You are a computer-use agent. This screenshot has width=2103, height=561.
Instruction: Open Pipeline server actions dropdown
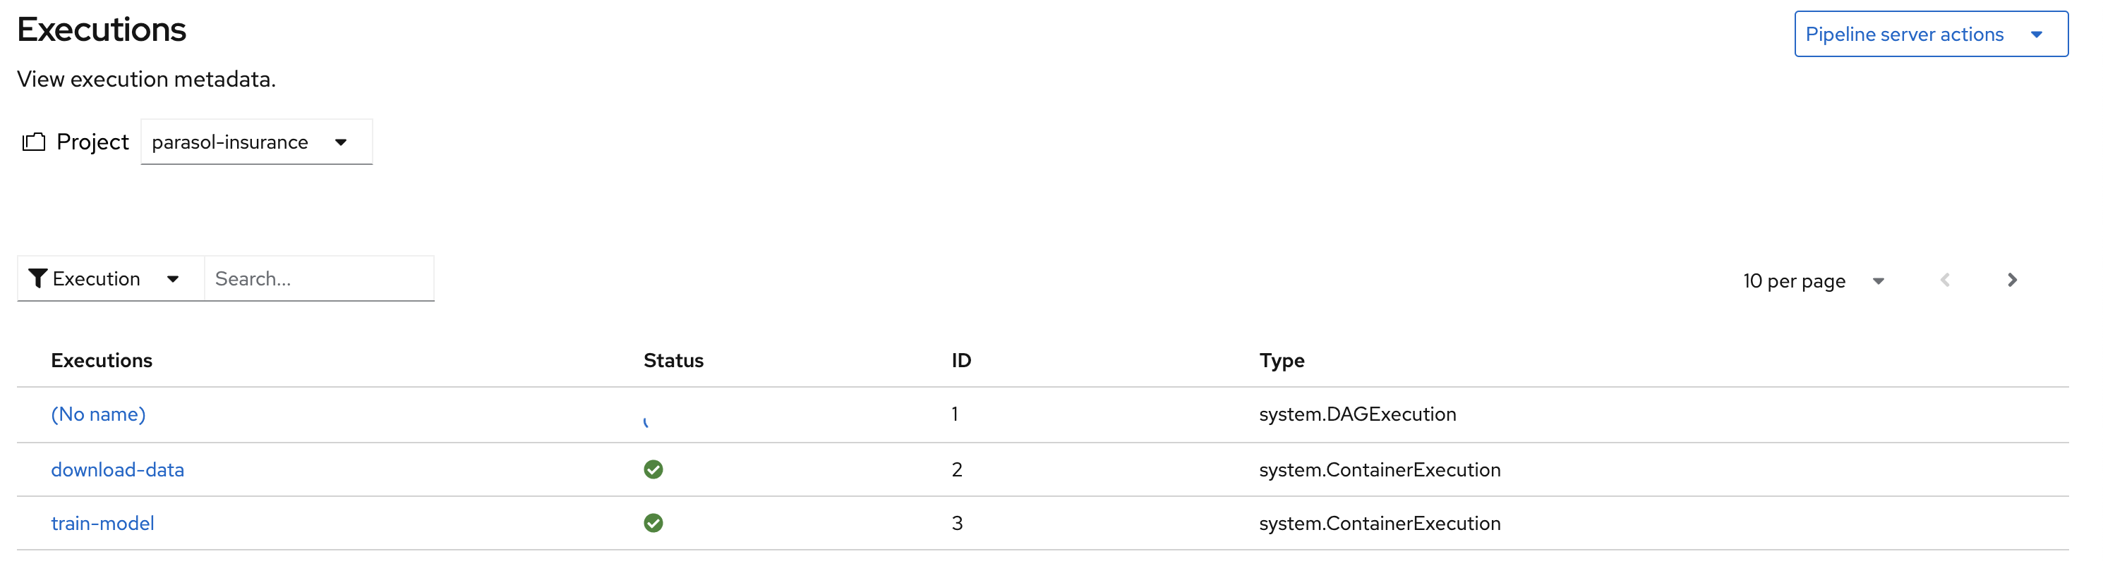[x=1931, y=35]
